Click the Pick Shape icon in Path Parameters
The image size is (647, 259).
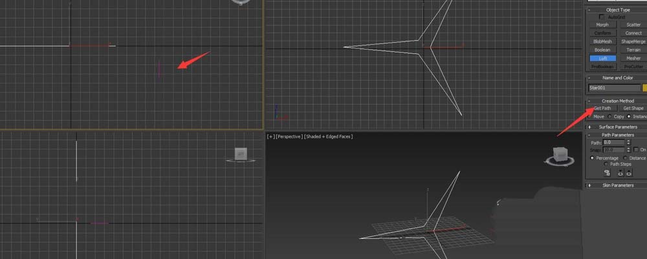607,173
